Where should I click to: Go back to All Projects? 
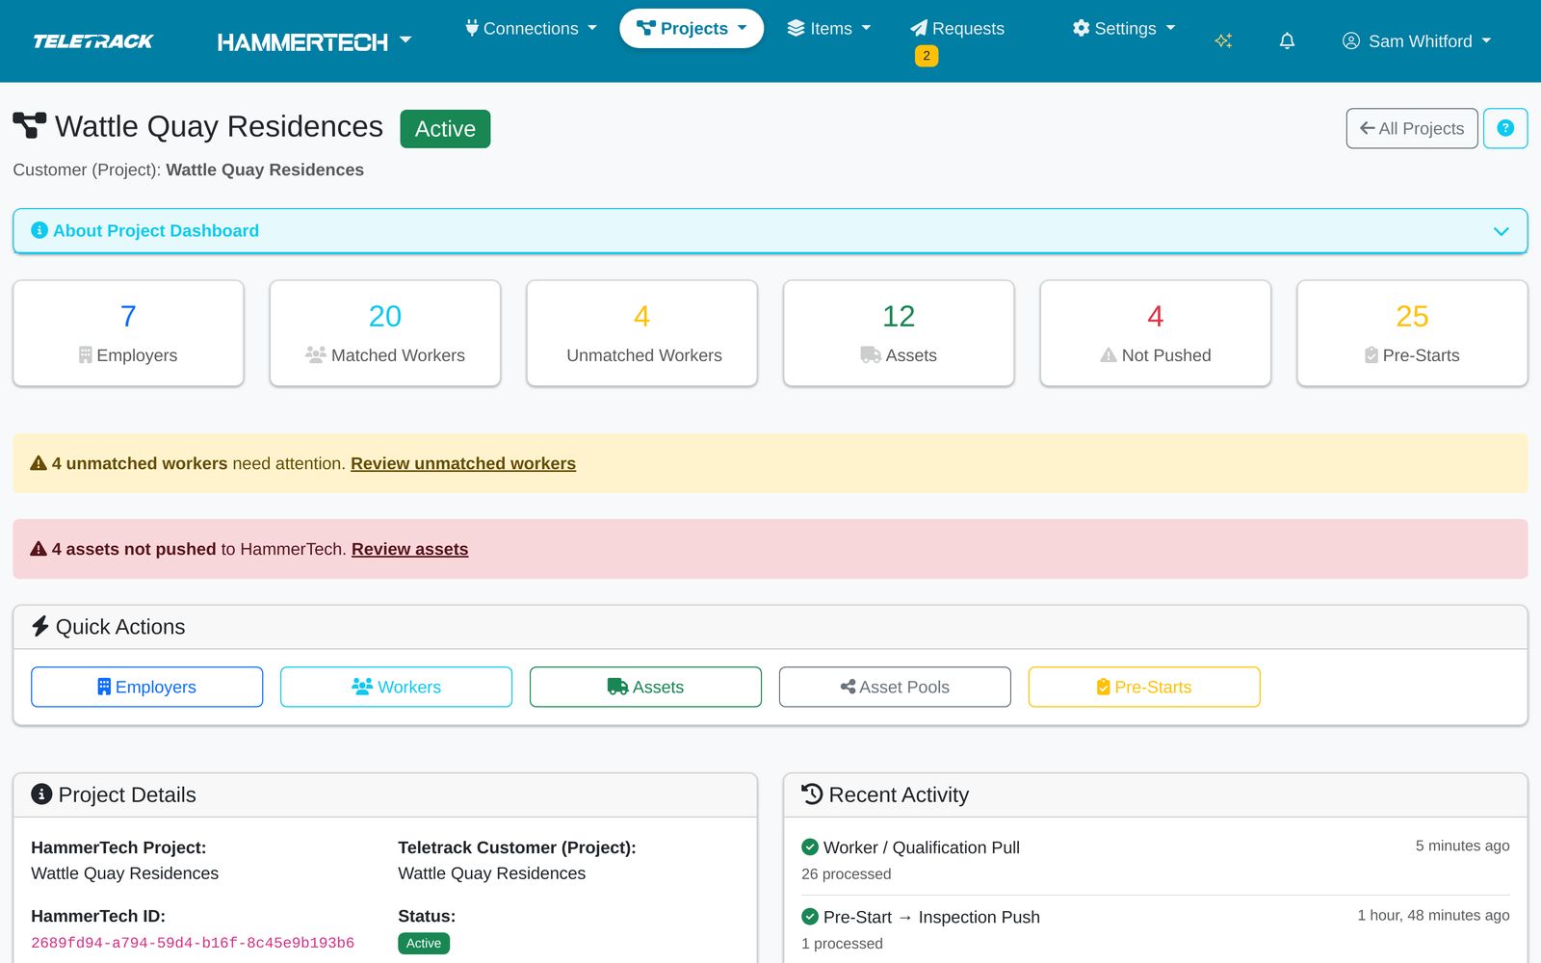1412,128
